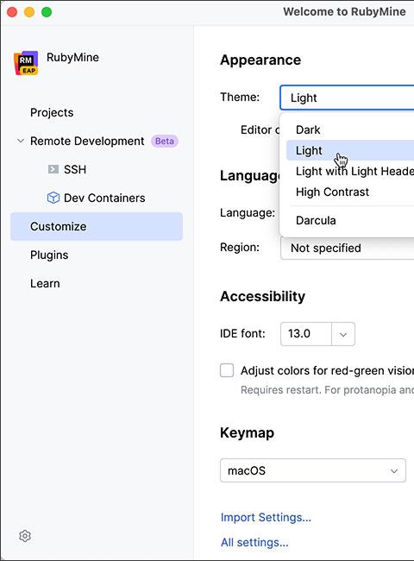414x561 pixels.
Task: Choose Darcula theme
Action: pos(350,220)
